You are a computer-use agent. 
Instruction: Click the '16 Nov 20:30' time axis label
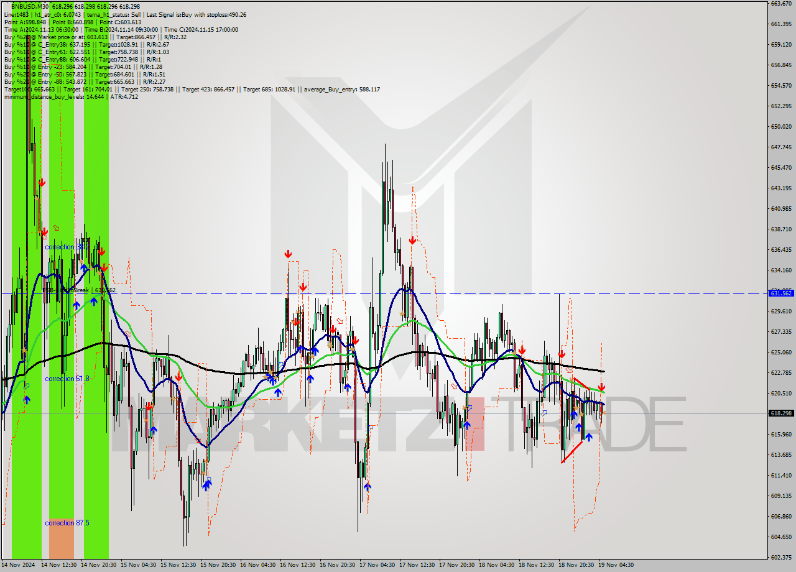pyautogui.click(x=337, y=565)
